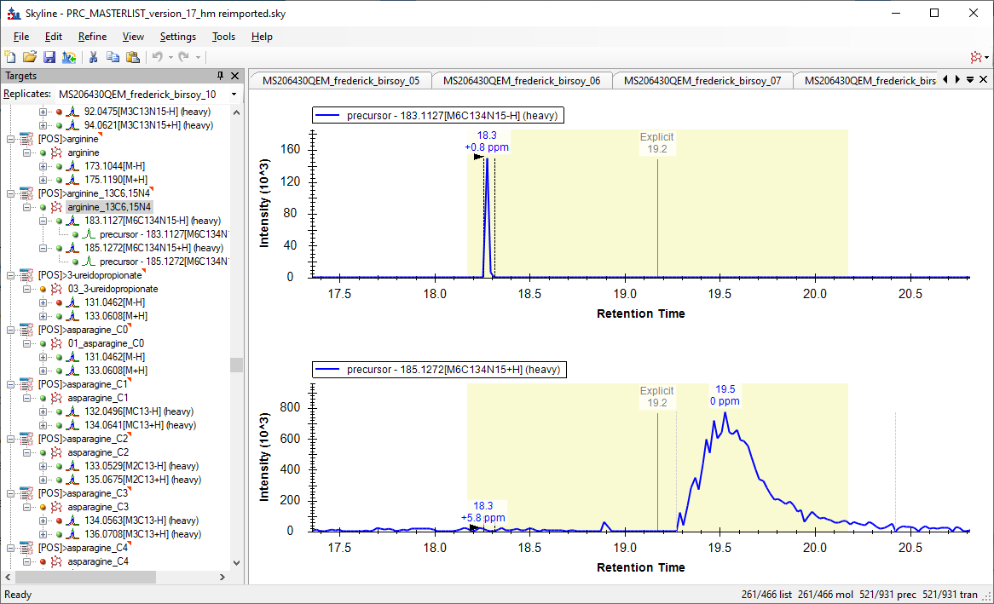Image resolution: width=994 pixels, height=604 pixels.
Task: Open the Settings menu
Action: pos(177,37)
